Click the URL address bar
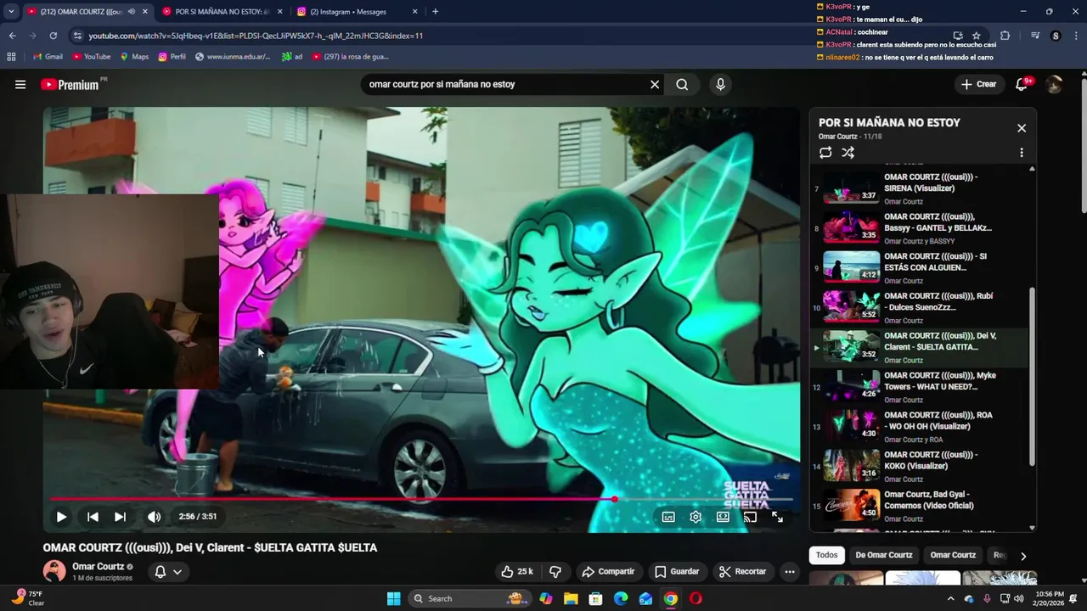 tap(510, 36)
